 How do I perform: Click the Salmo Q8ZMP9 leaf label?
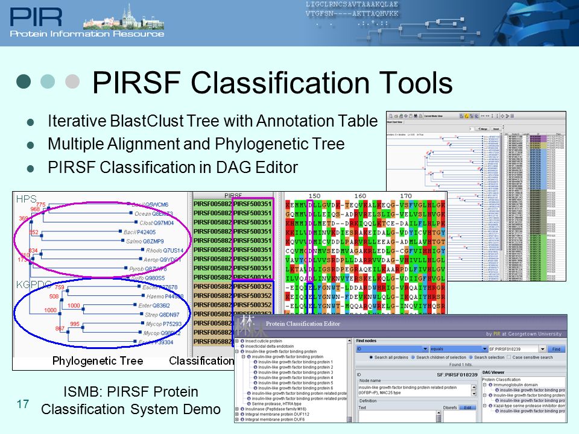pyautogui.click(x=145, y=241)
